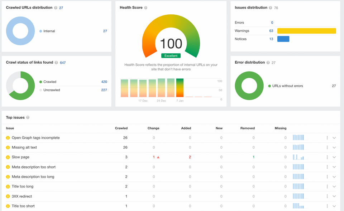This screenshot has height=211, width=344.
Task: Click warning icon beside 3XX redirect
Action: click(8, 196)
